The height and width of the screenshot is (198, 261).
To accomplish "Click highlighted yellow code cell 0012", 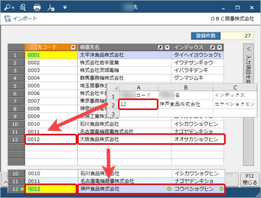I will [x=51, y=189].
